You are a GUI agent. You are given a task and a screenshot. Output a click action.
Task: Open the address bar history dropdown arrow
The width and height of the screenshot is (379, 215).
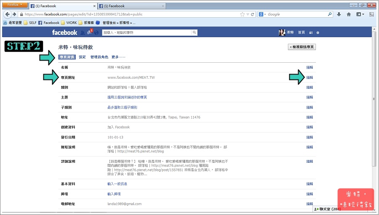click(248, 14)
